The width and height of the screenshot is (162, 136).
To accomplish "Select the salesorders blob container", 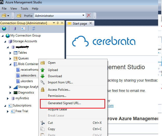I will pos(29,75).
